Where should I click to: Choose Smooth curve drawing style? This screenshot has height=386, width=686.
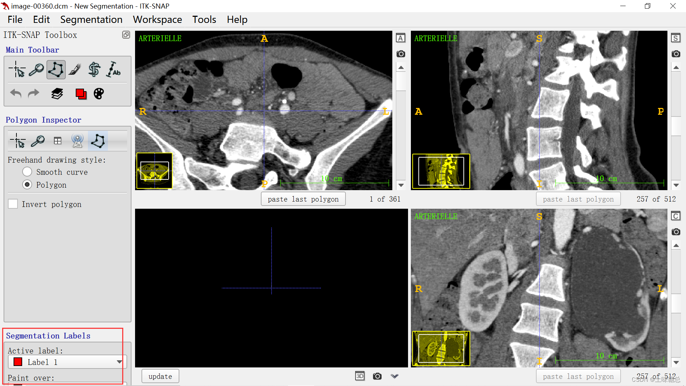[x=27, y=172]
